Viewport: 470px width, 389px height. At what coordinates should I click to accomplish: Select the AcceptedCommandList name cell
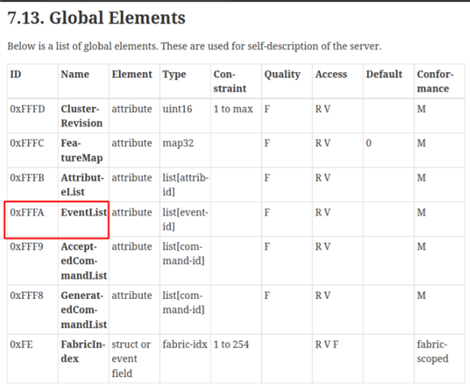pyautogui.click(x=84, y=261)
